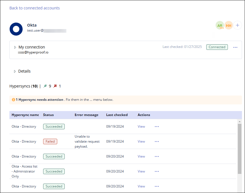245x193 pixels.
Task: Click the 'Hypersyncs (10)' heading
Action: point(24,86)
